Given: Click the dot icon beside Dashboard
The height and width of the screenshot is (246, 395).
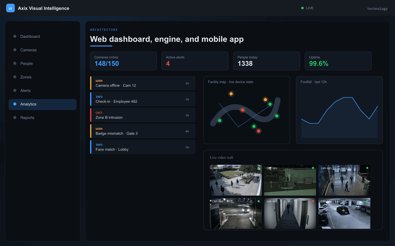Looking at the screenshot, I should (x=15, y=36).
